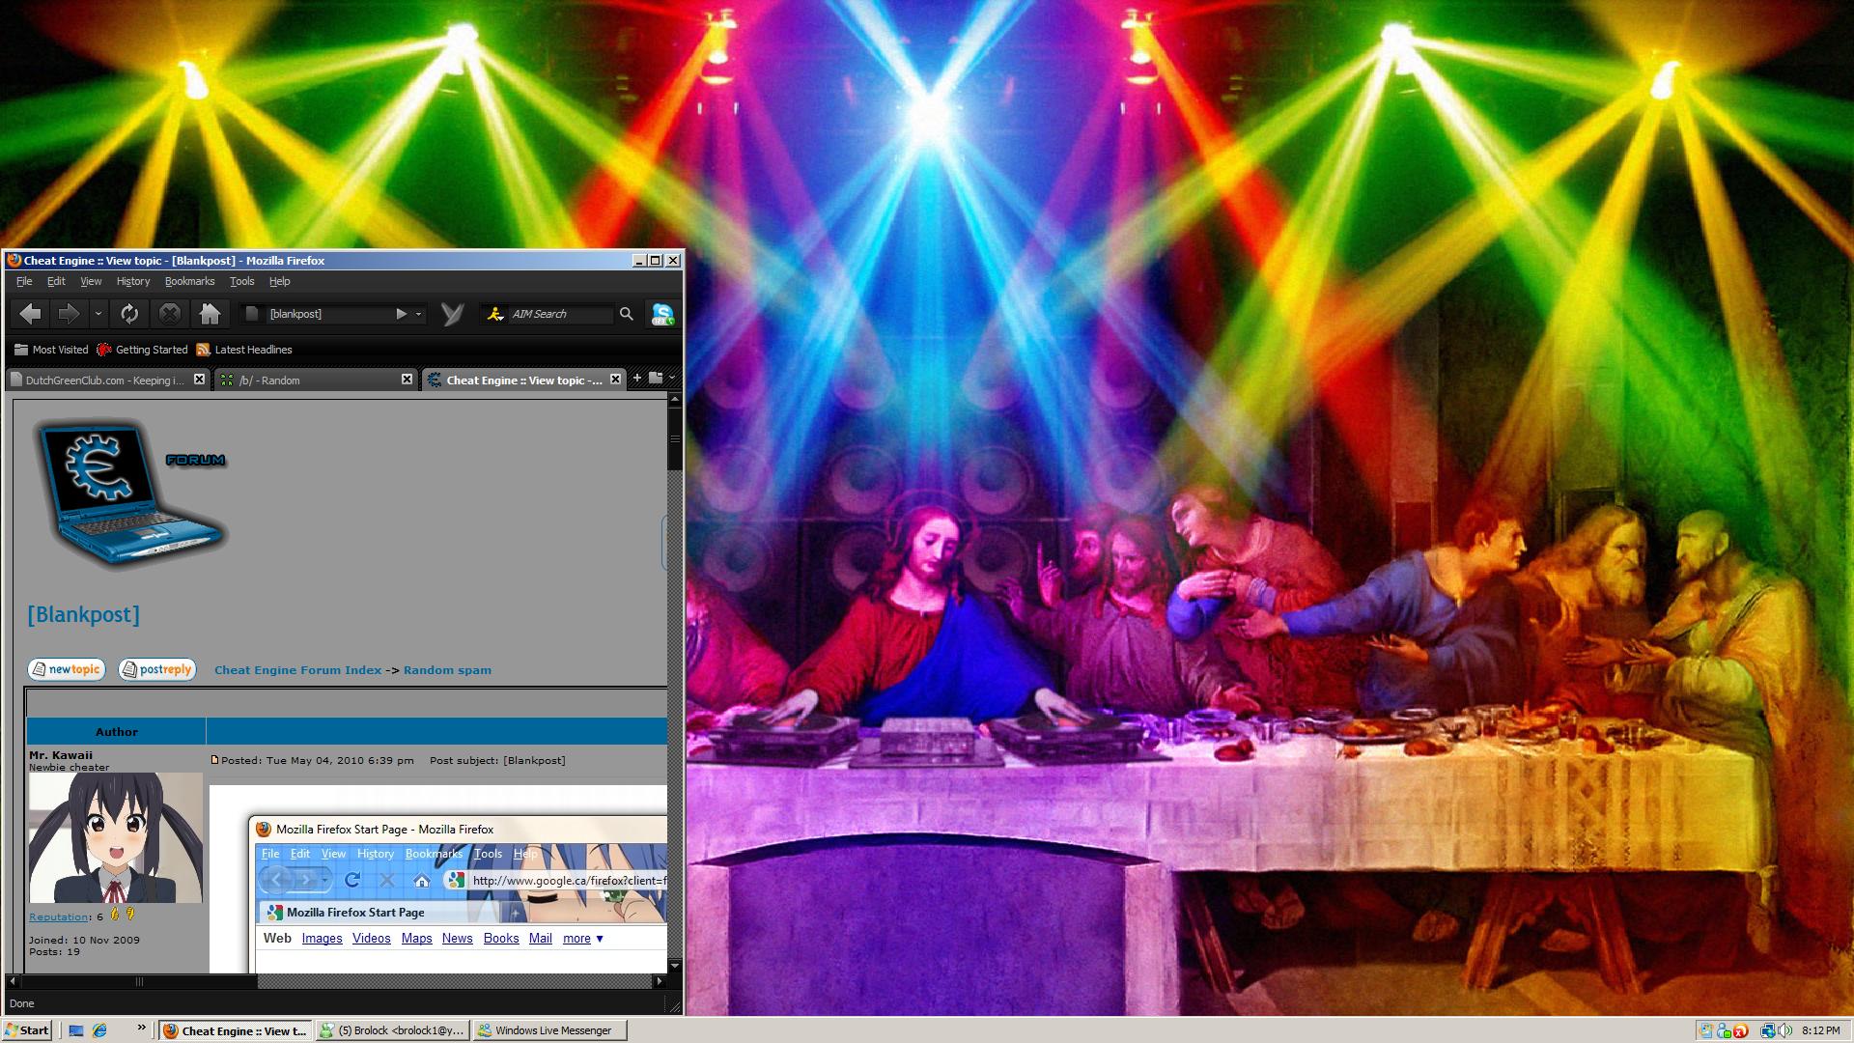Open a new tab with plus button
The image size is (1854, 1043).
tap(636, 379)
